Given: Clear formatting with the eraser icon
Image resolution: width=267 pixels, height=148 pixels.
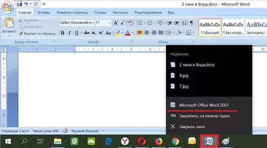Looking at the screenshot, I should click(x=130, y=23).
